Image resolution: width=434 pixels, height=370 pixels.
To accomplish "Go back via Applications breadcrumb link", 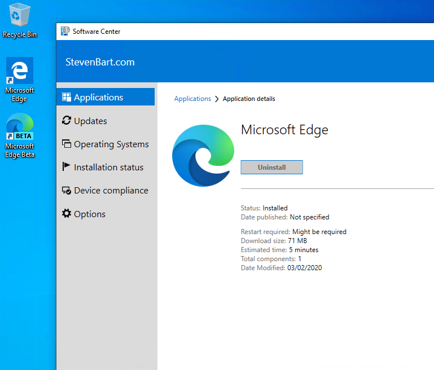I will coord(192,99).
